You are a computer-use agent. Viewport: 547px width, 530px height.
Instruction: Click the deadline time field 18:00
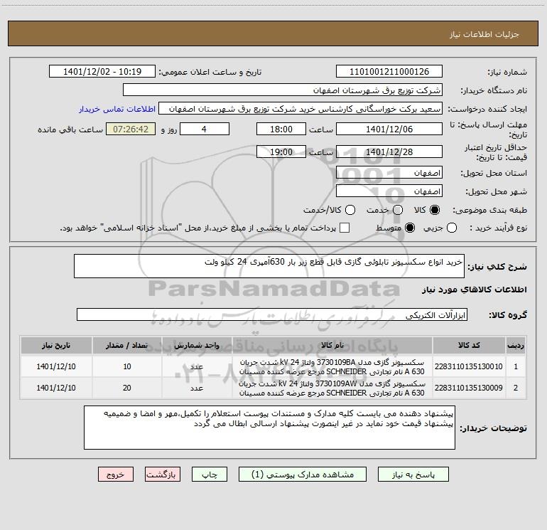click(x=281, y=129)
